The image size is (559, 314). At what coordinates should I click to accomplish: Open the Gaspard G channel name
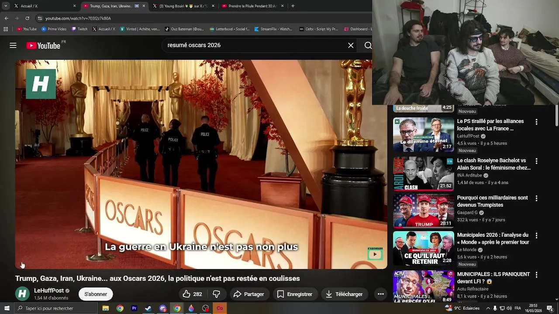[x=467, y=213]
